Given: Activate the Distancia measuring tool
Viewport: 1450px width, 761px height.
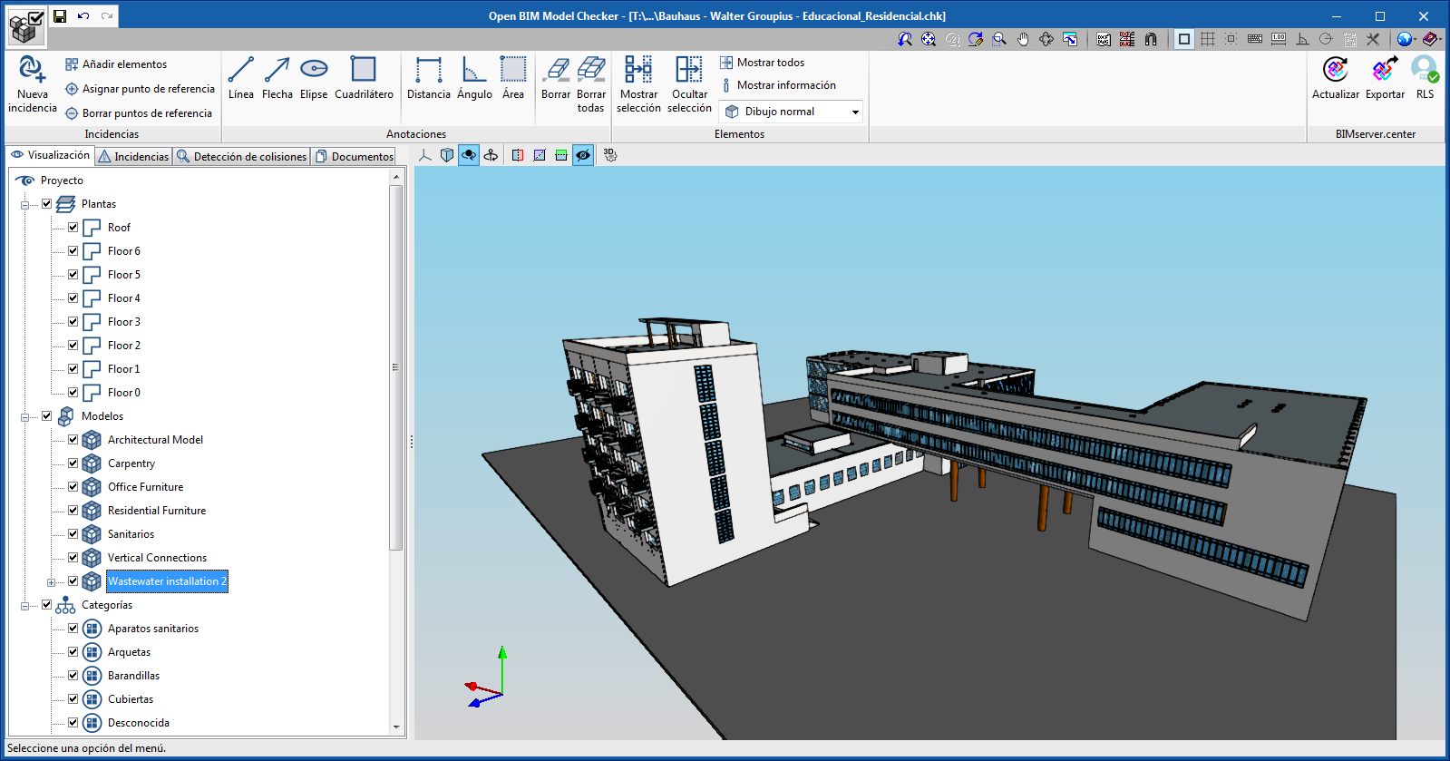Looking at the screenshot, I should pyautogui.click(x=428, y=70).
